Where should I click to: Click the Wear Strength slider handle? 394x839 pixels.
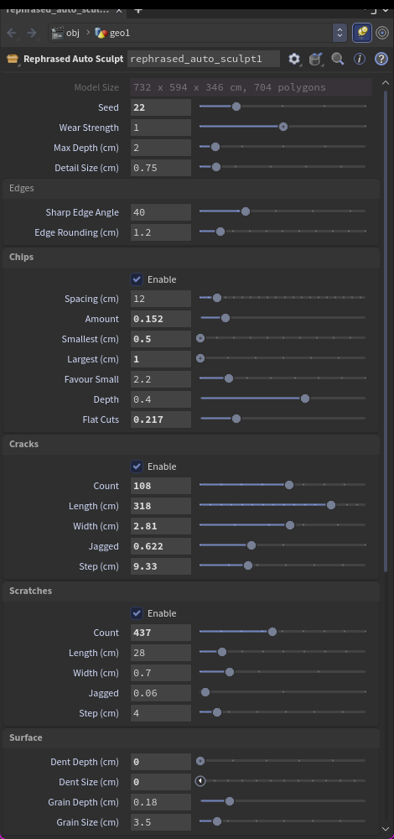[283, 127]
